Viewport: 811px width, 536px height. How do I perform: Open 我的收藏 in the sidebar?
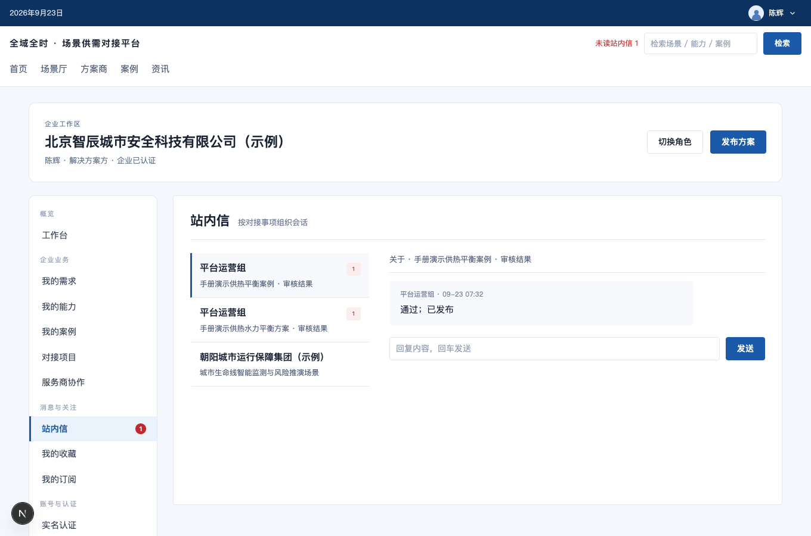[x=93, y=454]
